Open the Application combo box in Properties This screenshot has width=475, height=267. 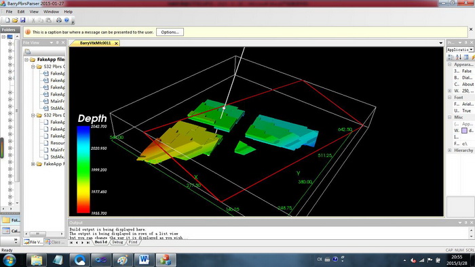460,49
